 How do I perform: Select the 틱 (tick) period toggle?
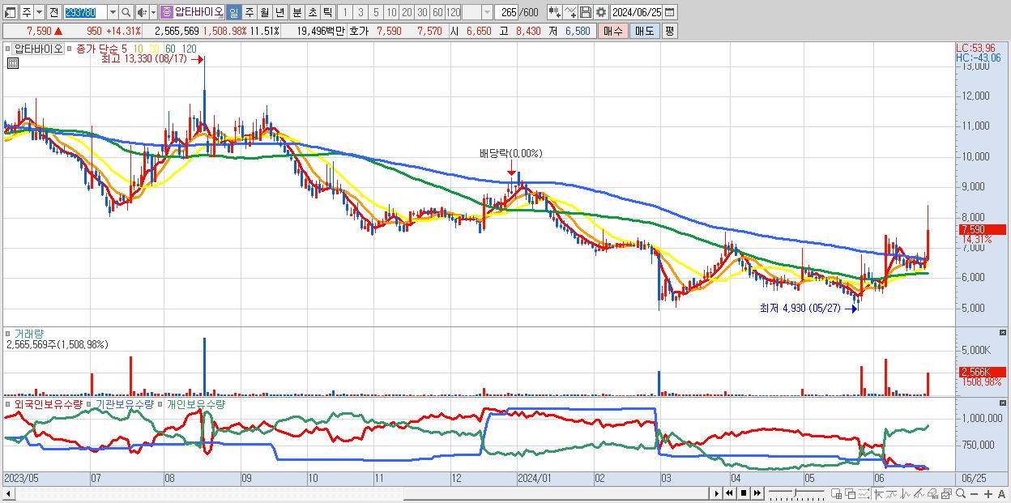[327, 12]
